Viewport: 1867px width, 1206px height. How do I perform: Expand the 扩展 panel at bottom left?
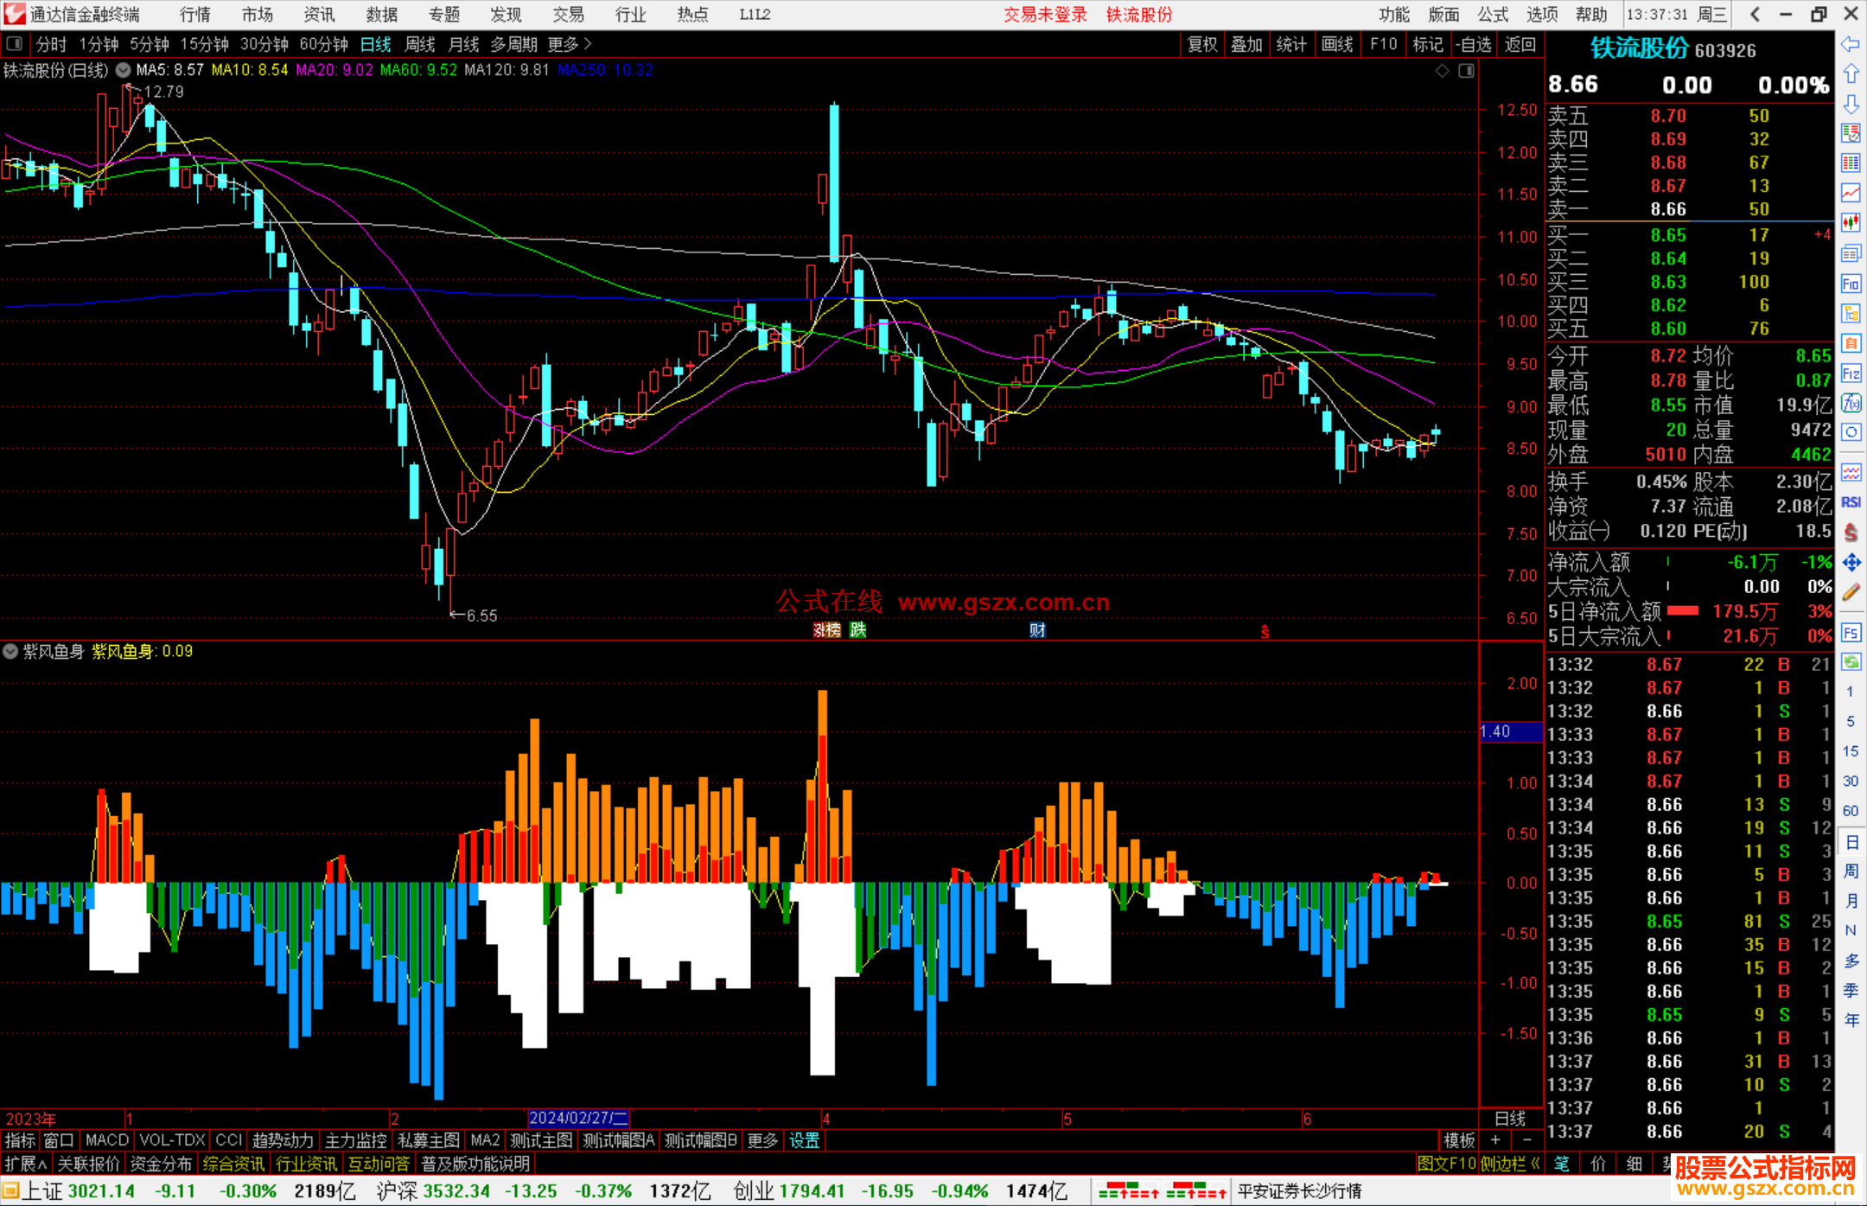tap(26, 1164)
